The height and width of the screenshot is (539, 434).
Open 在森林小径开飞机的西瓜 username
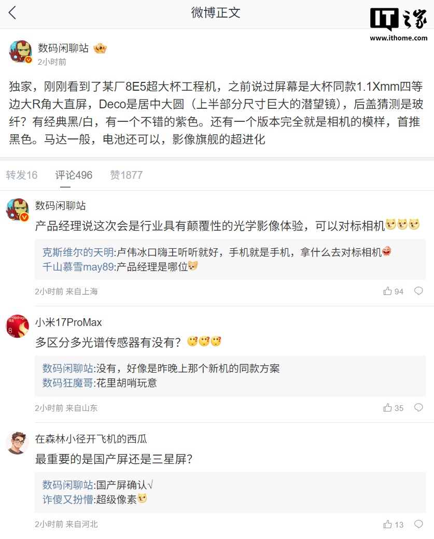tap(91, 439)
